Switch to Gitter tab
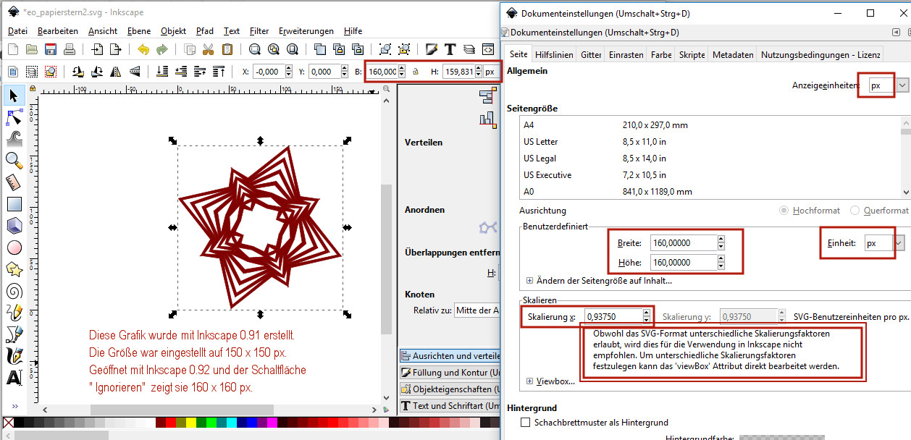This screenshot has width=911, height=440. click(591, 55)
